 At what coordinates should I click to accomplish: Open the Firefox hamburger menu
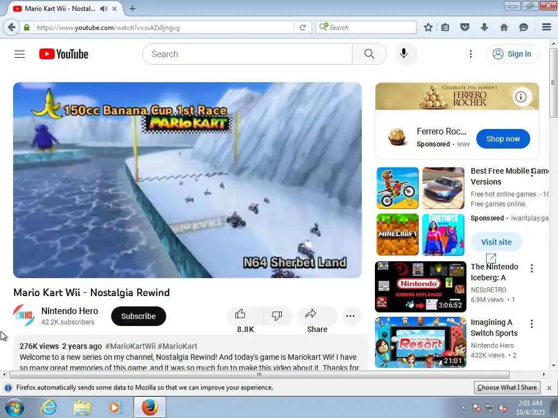547,27
